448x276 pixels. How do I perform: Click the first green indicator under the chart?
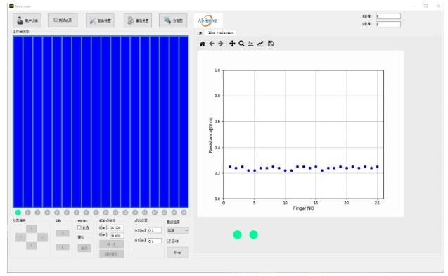point(238,235)
